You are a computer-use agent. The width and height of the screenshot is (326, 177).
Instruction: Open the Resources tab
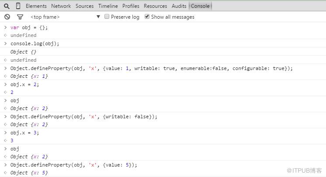coord(155,6)
